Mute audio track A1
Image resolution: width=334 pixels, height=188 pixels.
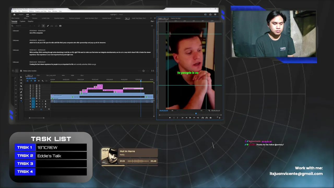coord(40,101)
